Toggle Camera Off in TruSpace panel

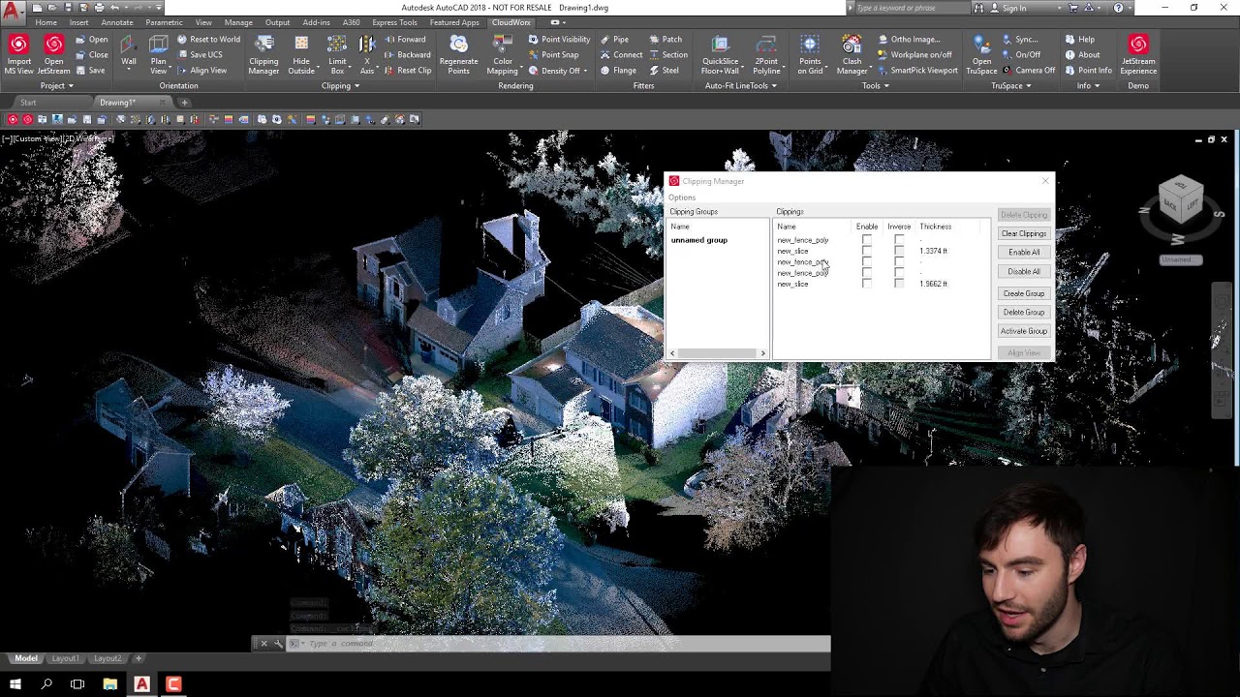click(1029, 71)
